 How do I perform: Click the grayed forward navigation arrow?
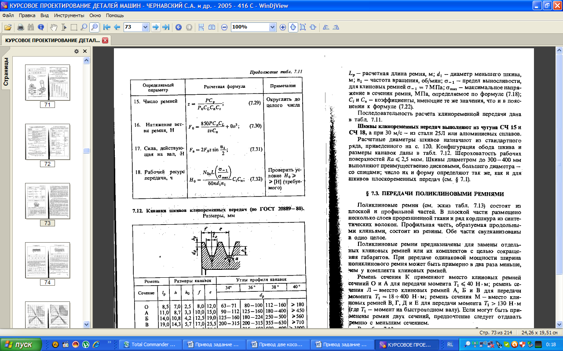189,27
